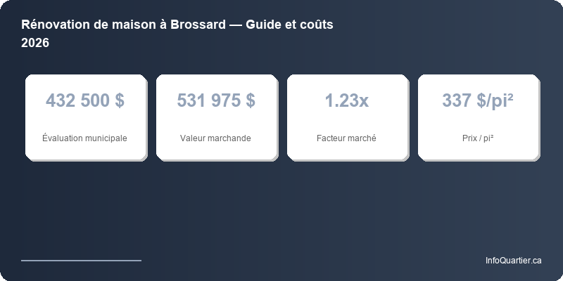Viewport: 563px width, 281px height.
Task: Select the 432 500 $ value
Action: point(85,100)
